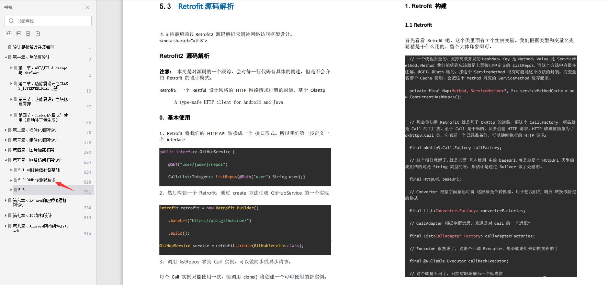Add a new bookmark using plus-bookmark icon
608x285 pixels.
tap(28, 34)
